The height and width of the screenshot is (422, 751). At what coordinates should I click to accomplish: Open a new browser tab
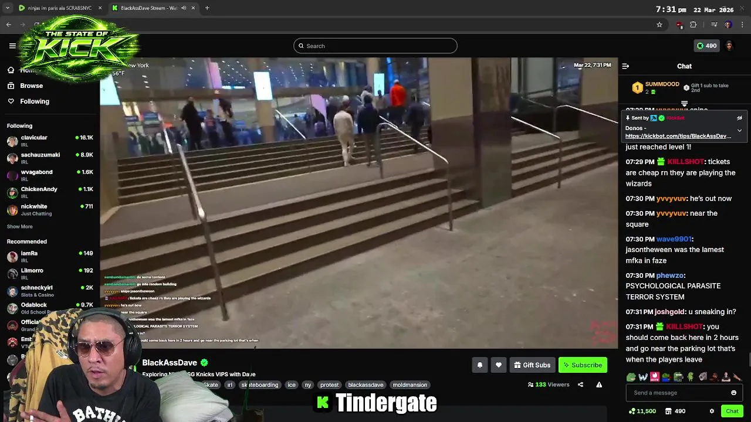point(207,8)
